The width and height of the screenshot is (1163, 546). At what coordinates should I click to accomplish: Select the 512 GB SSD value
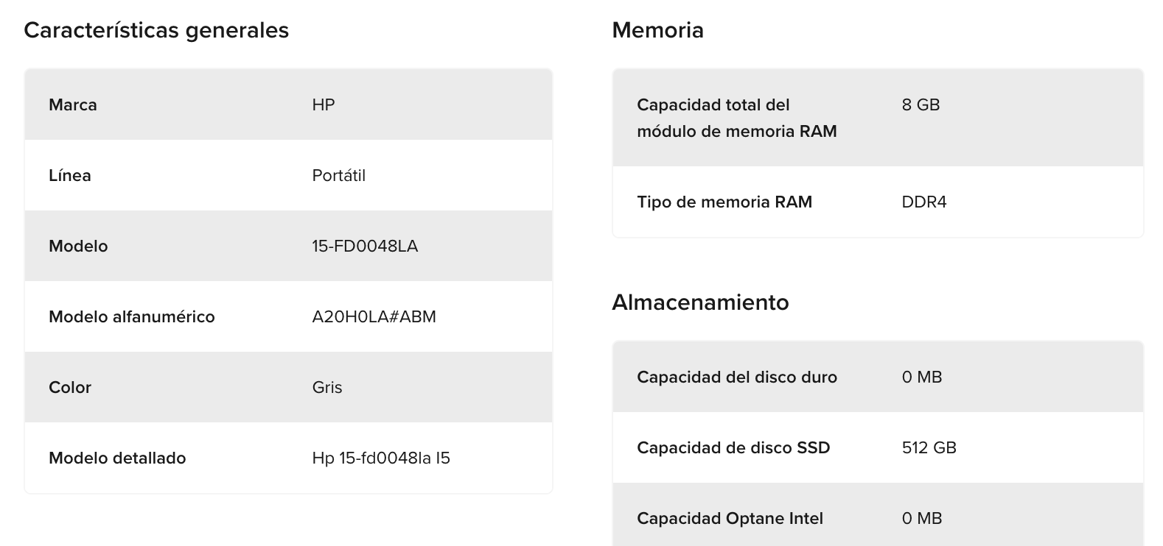[x=929, y=447]
